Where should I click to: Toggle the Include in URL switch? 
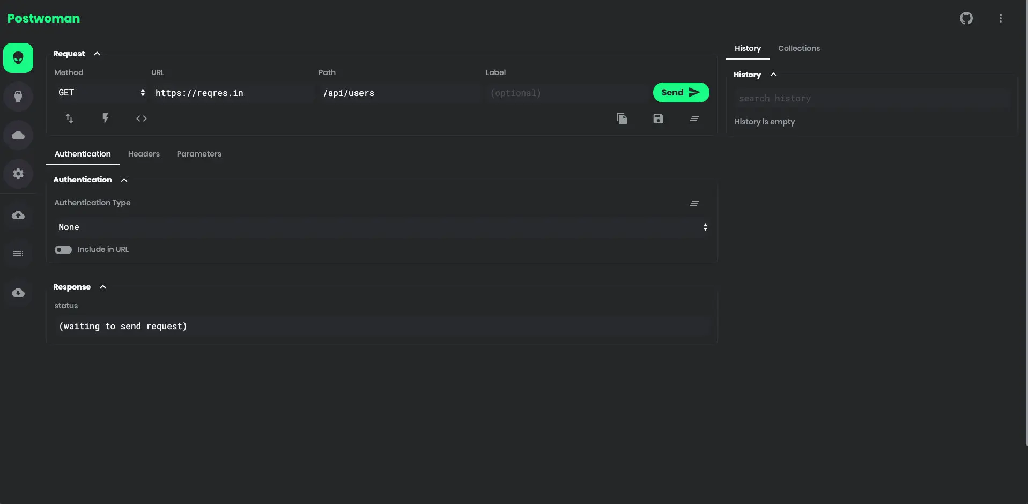tap(63, 250)
